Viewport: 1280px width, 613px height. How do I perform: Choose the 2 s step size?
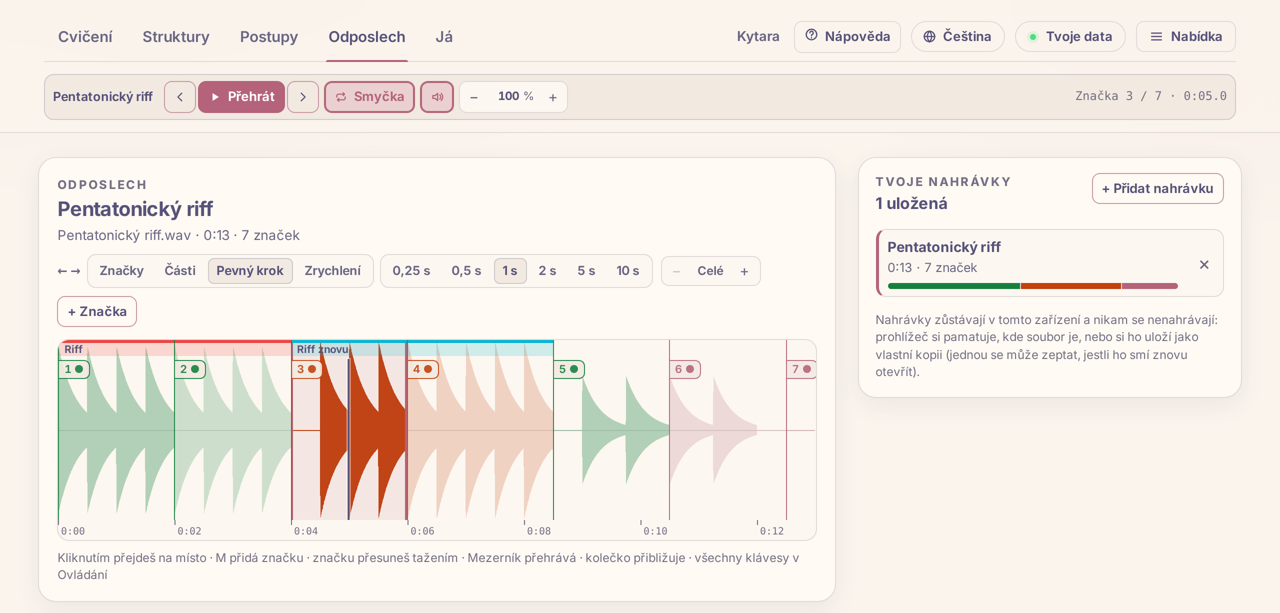[x=547, y=271]
